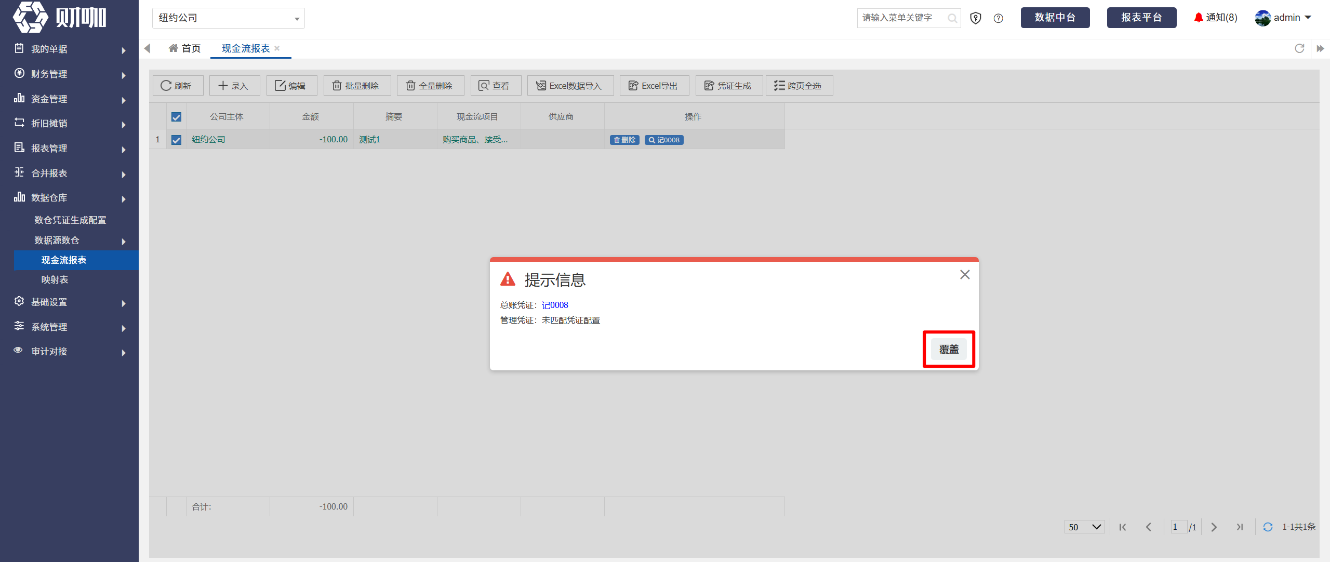Click the shield security icon in header
This screenshot has width=1330, height=562.
tap(976, 18)
